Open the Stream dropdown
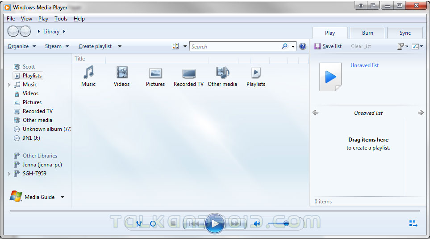This screenshot has height=239, width=430. coord(57,46)
